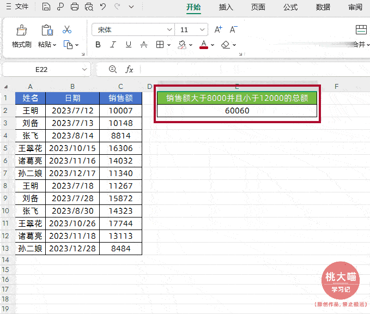Select column F header

tap(337, 87)
